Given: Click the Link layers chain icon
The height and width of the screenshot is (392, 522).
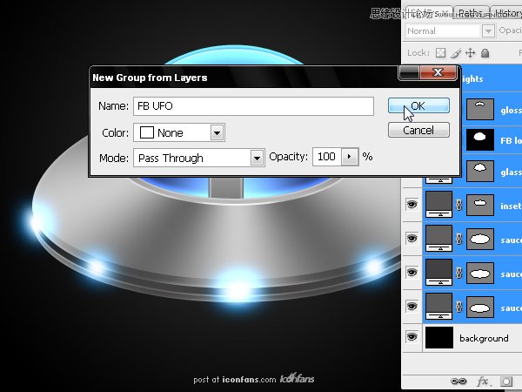Looking at the screenshot, I should pyautogui.click(x=458, y=382).
